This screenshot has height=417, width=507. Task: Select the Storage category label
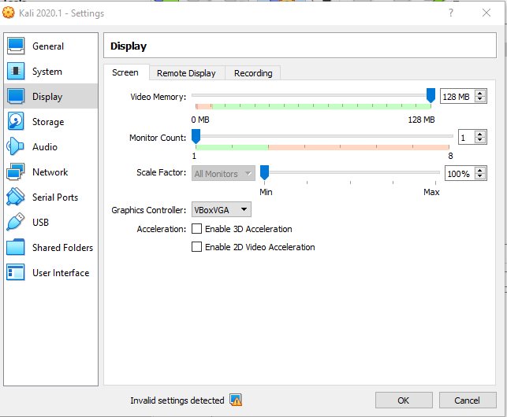[x=48, y=122]
